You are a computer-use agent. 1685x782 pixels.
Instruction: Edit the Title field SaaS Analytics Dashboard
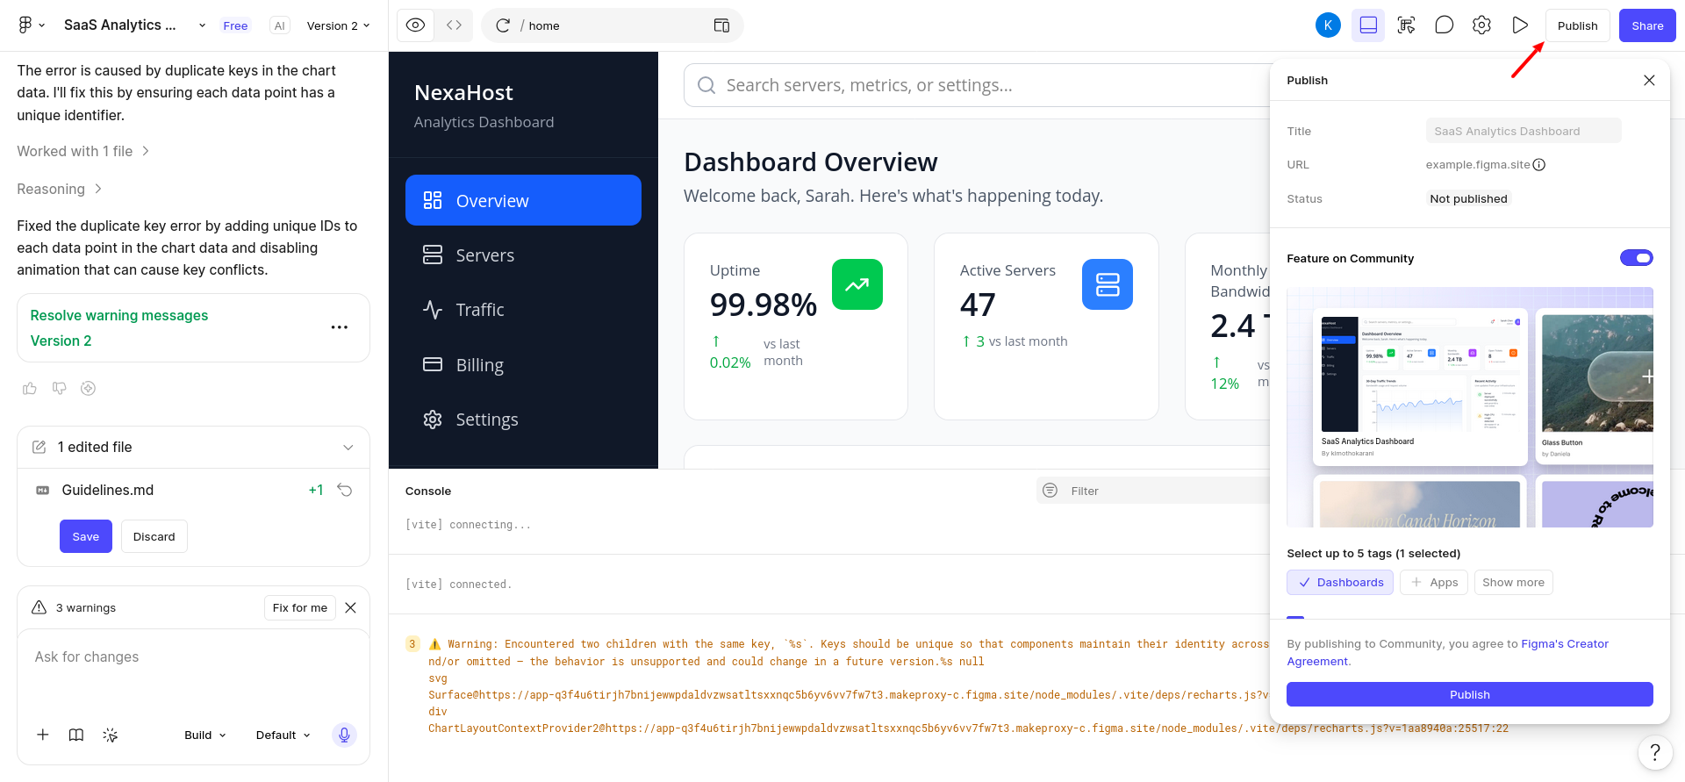pyautogui.click(x=1524, y=131)
